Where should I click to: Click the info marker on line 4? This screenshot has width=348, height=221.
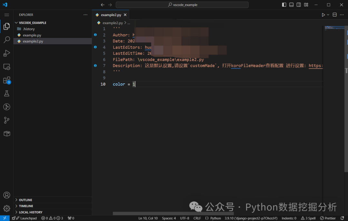(x=95, y=47)
